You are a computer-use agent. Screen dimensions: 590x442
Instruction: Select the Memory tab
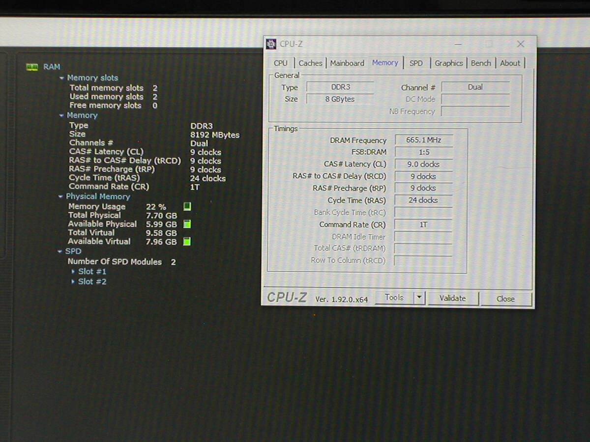[385, 62]
